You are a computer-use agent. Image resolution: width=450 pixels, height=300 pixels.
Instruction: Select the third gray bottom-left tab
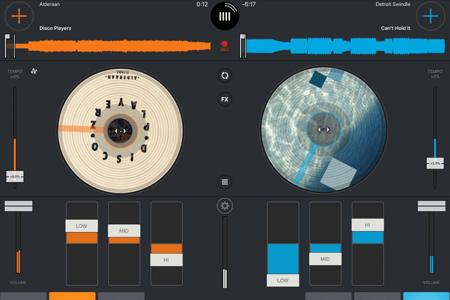(x=121, y=296)
